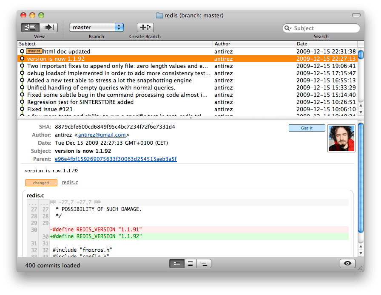
Task: Click removed line REDIS_VERSION "1.1.91"
Action: pos(199,230)
